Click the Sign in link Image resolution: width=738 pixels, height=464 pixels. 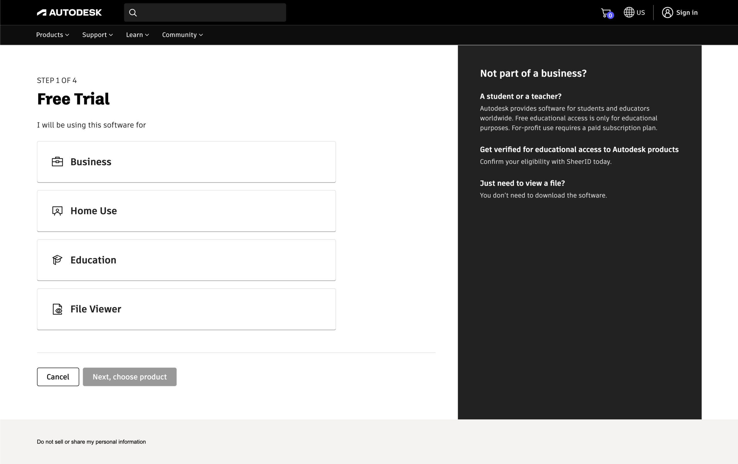pos(686,13)
